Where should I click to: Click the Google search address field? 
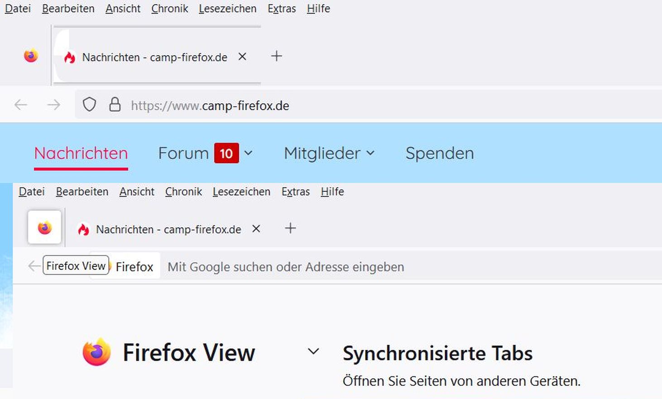point(285,267)
